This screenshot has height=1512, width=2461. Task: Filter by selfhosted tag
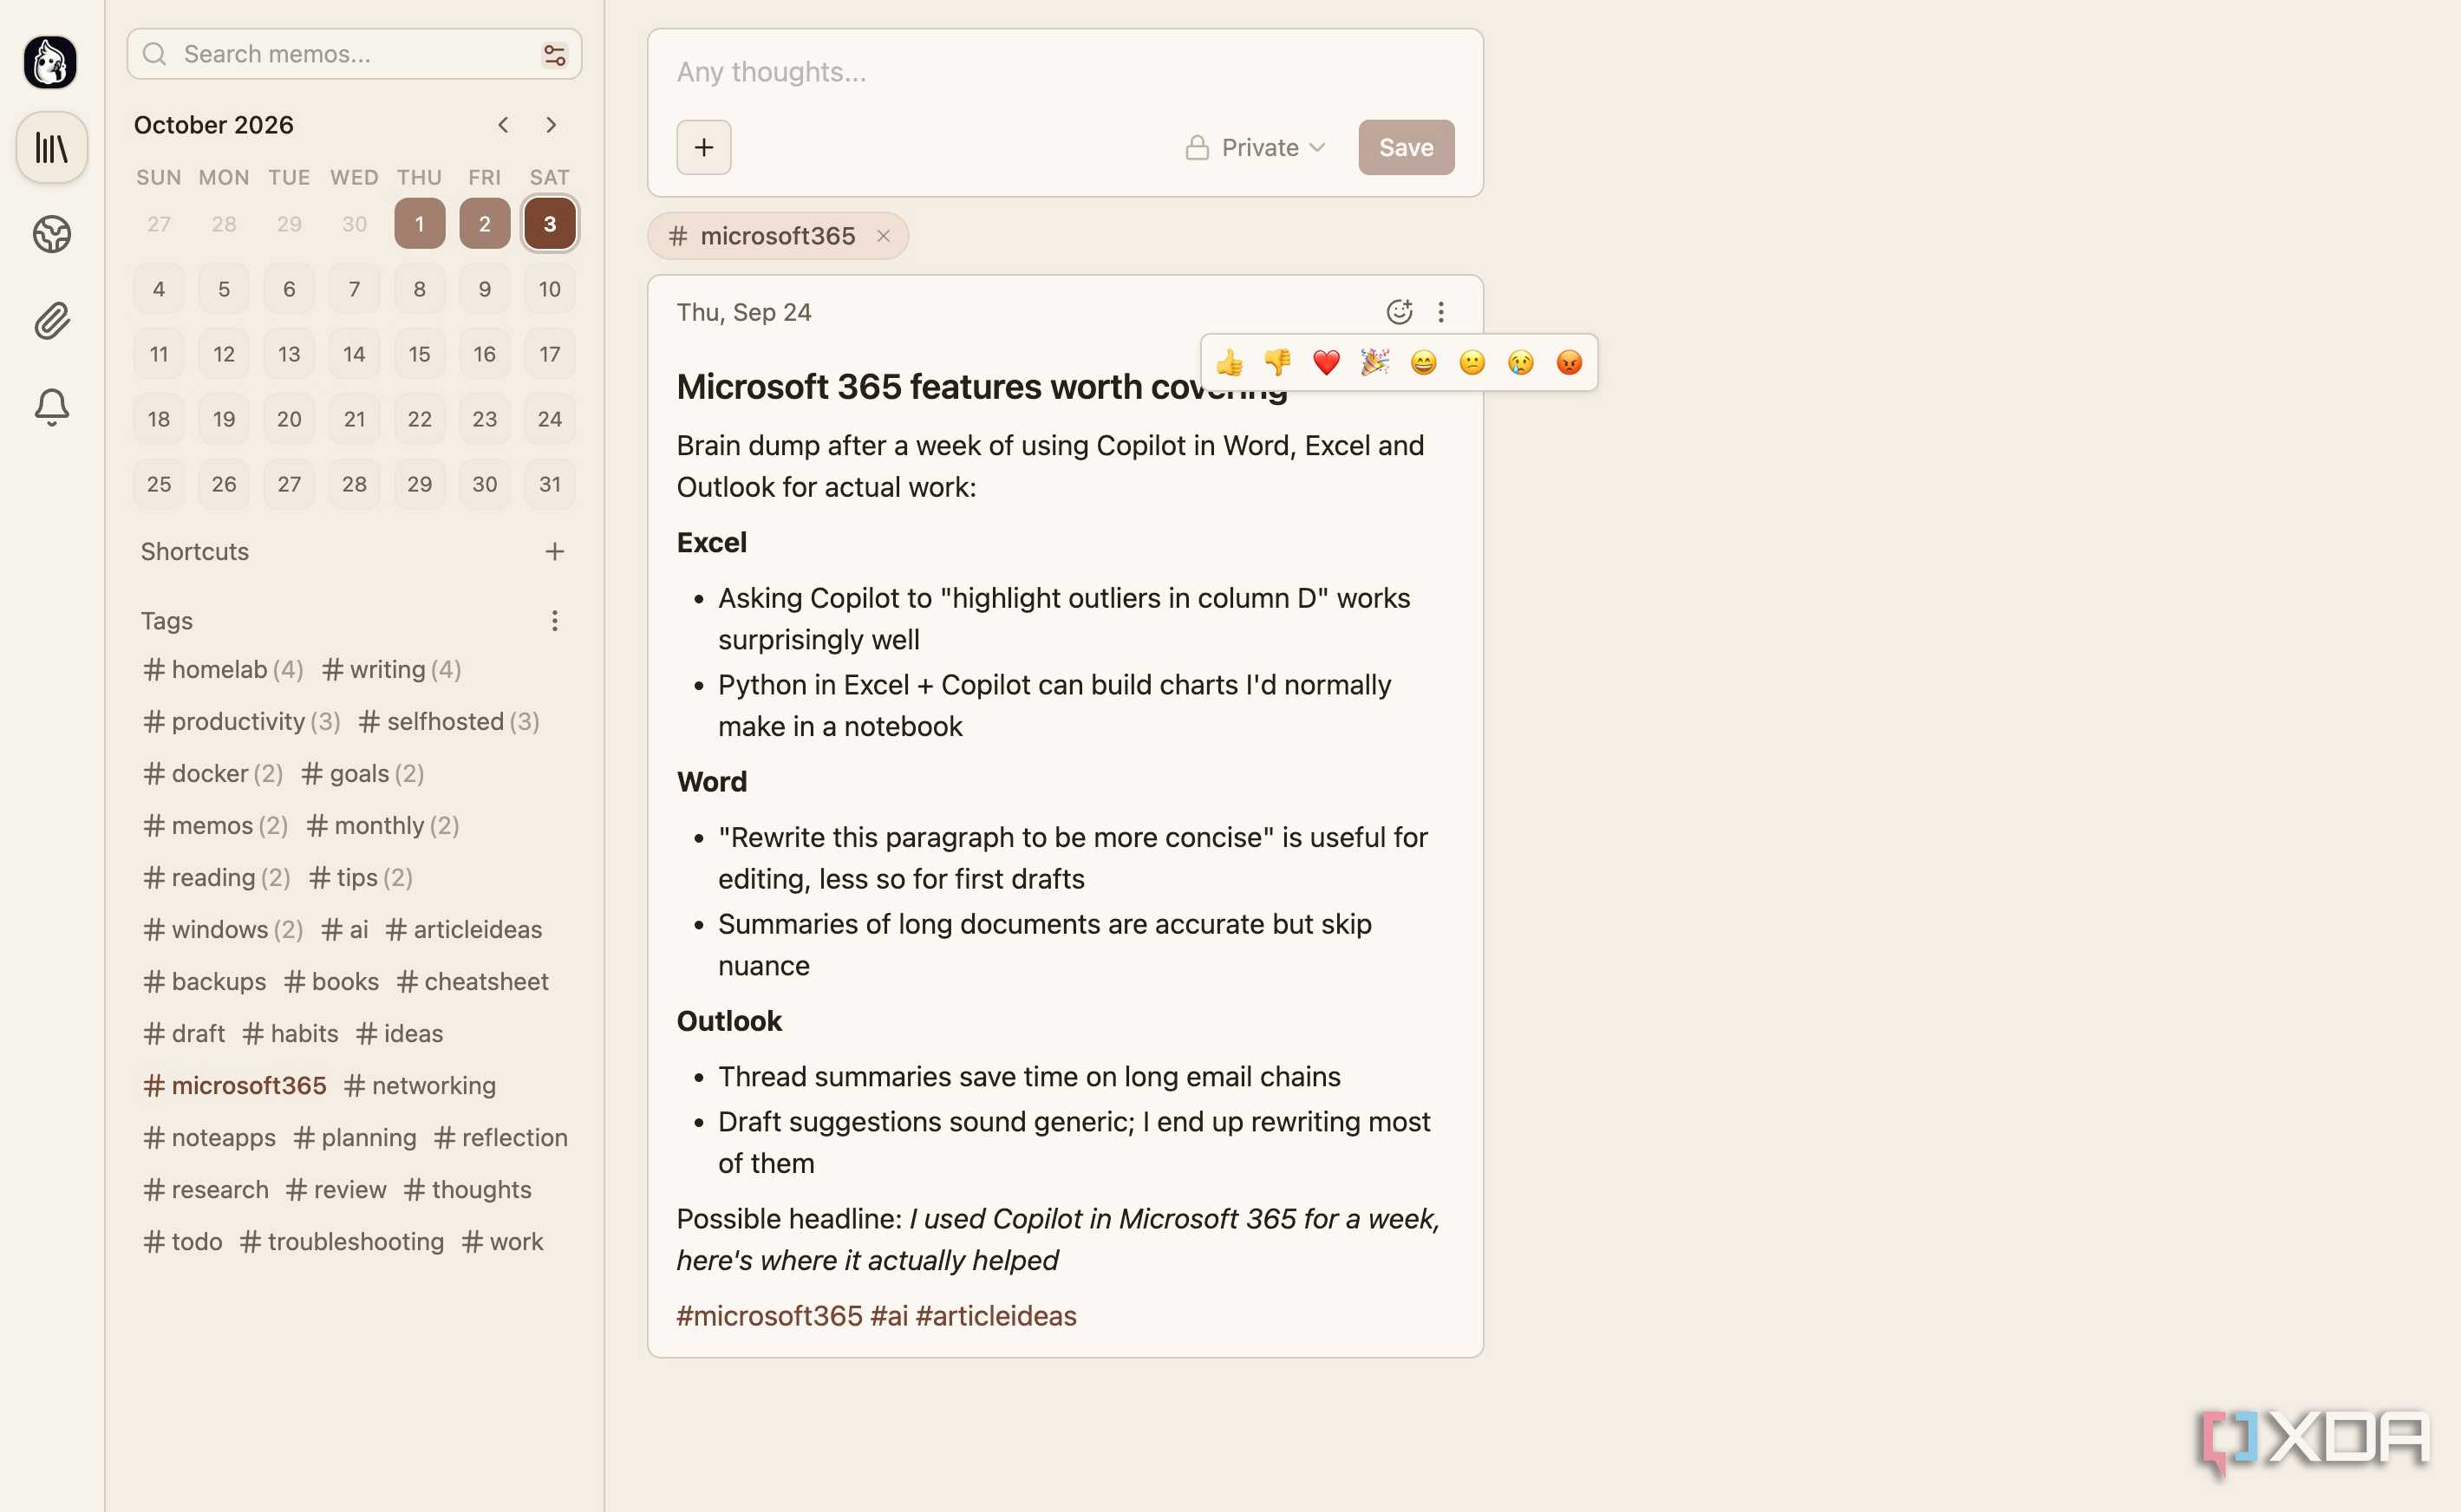tap(449, 721)
